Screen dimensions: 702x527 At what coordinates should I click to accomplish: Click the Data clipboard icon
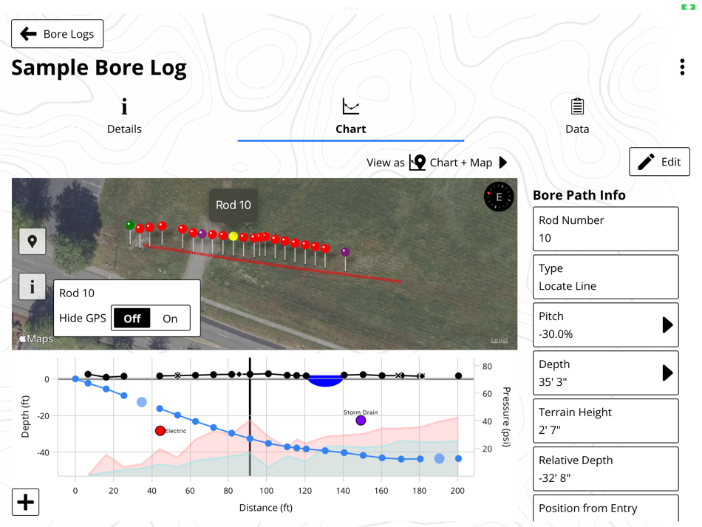pyautogui.click(x=577, y=106)
